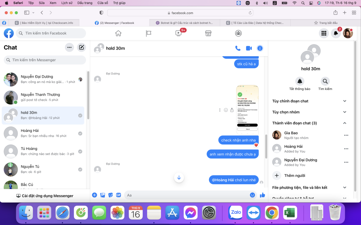The width and height of the screenshot is (361, 225).
Task: Expand Tùy chọn nhóm section
Action: pyautogui.click(x=310, y=112)
